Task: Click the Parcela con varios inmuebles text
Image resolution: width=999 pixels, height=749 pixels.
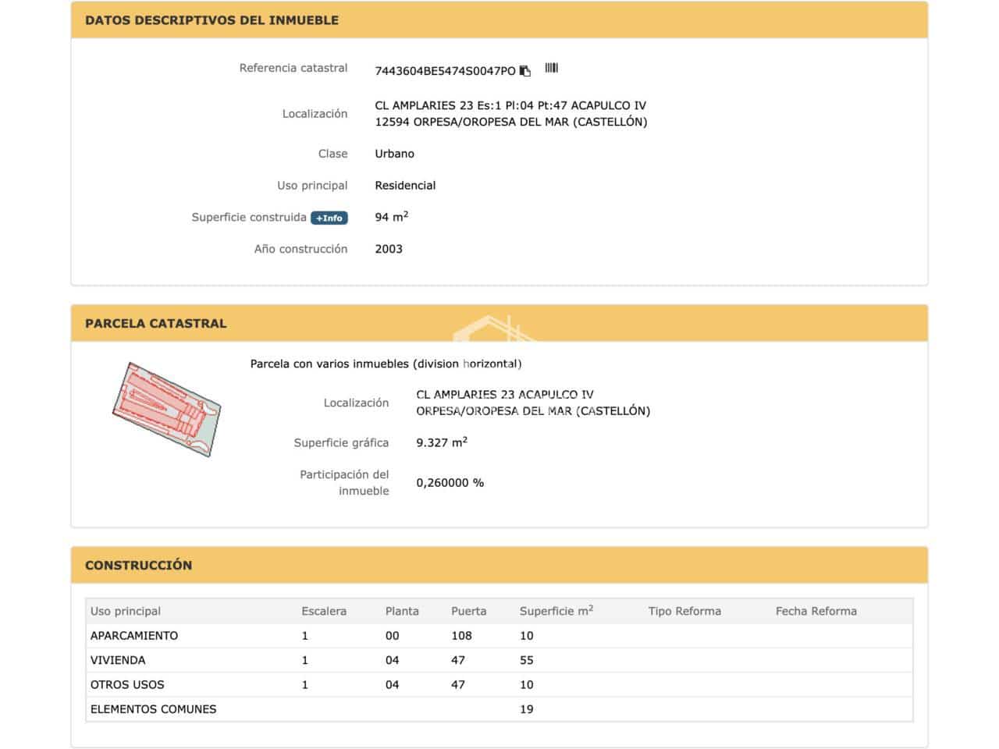Action: [x=386, y=364]
